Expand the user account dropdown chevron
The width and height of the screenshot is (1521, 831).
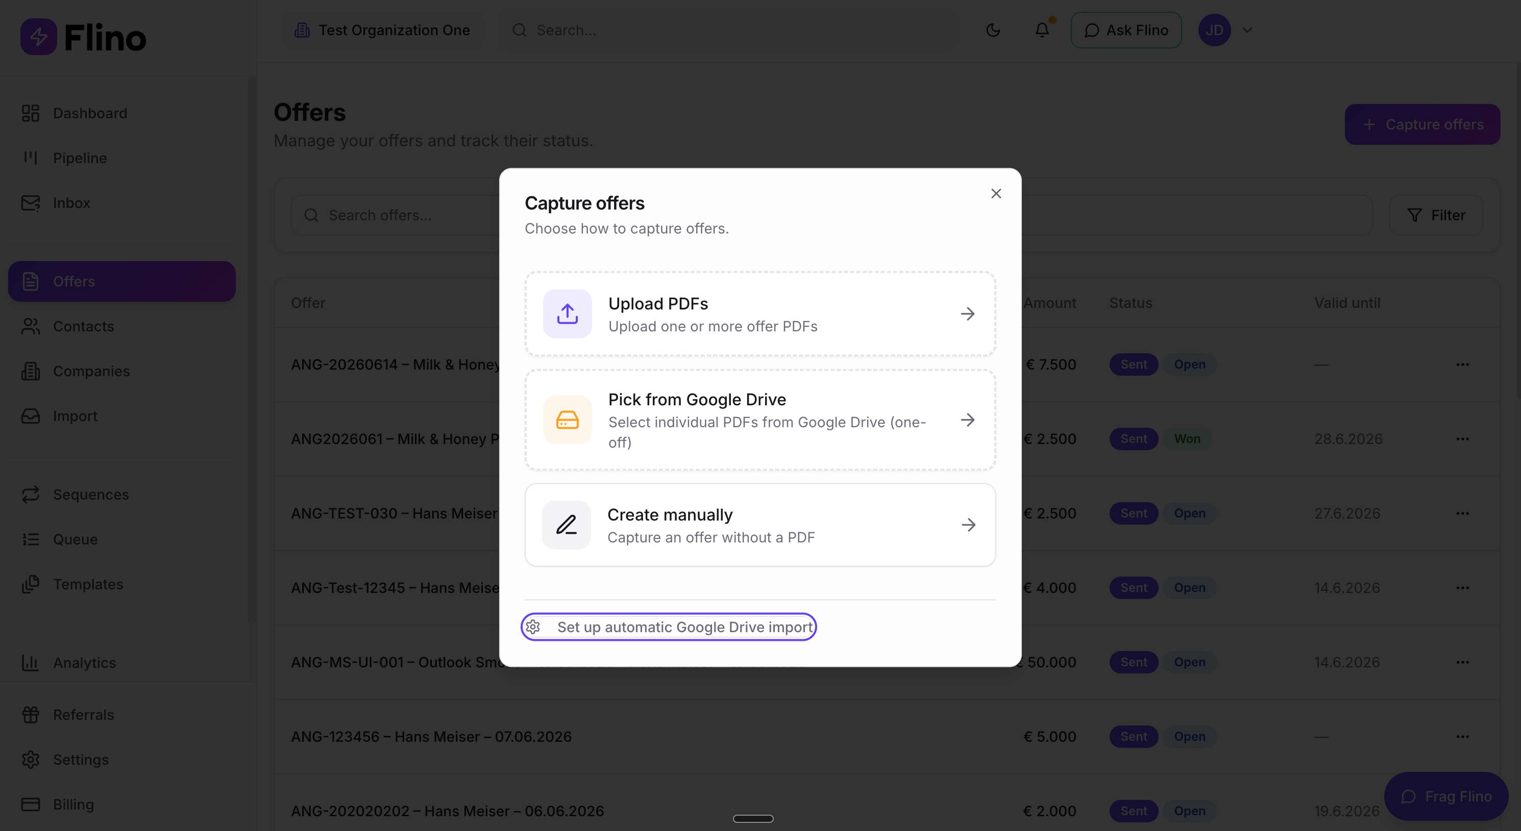pyautogui.click(x=1247, y=30)
